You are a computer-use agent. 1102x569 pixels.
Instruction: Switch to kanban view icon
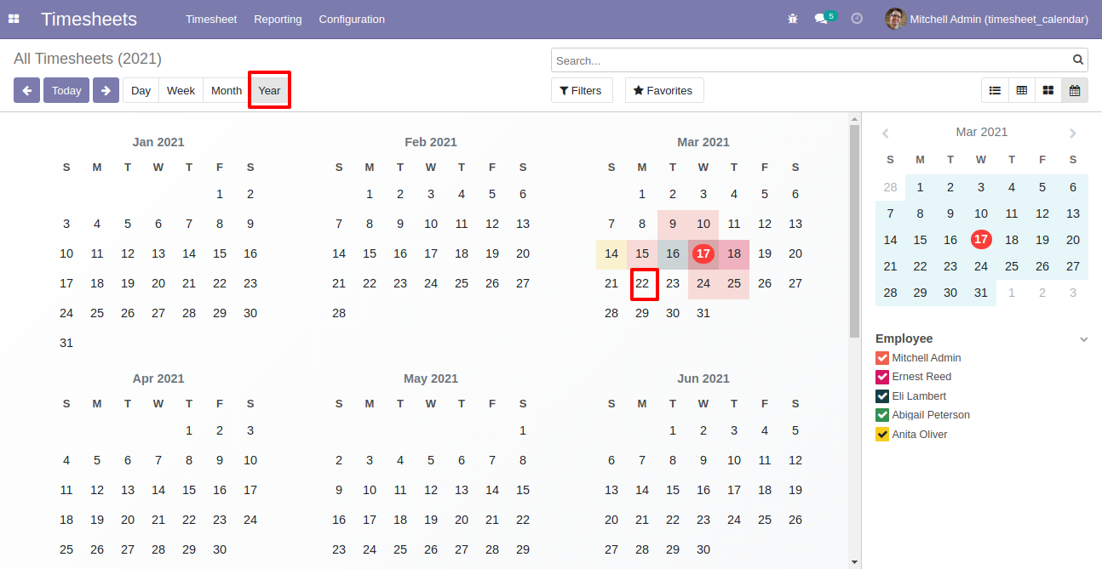tap(1048, 90)
